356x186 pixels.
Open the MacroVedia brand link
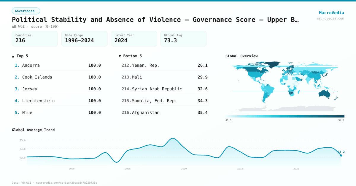(331, 13)
